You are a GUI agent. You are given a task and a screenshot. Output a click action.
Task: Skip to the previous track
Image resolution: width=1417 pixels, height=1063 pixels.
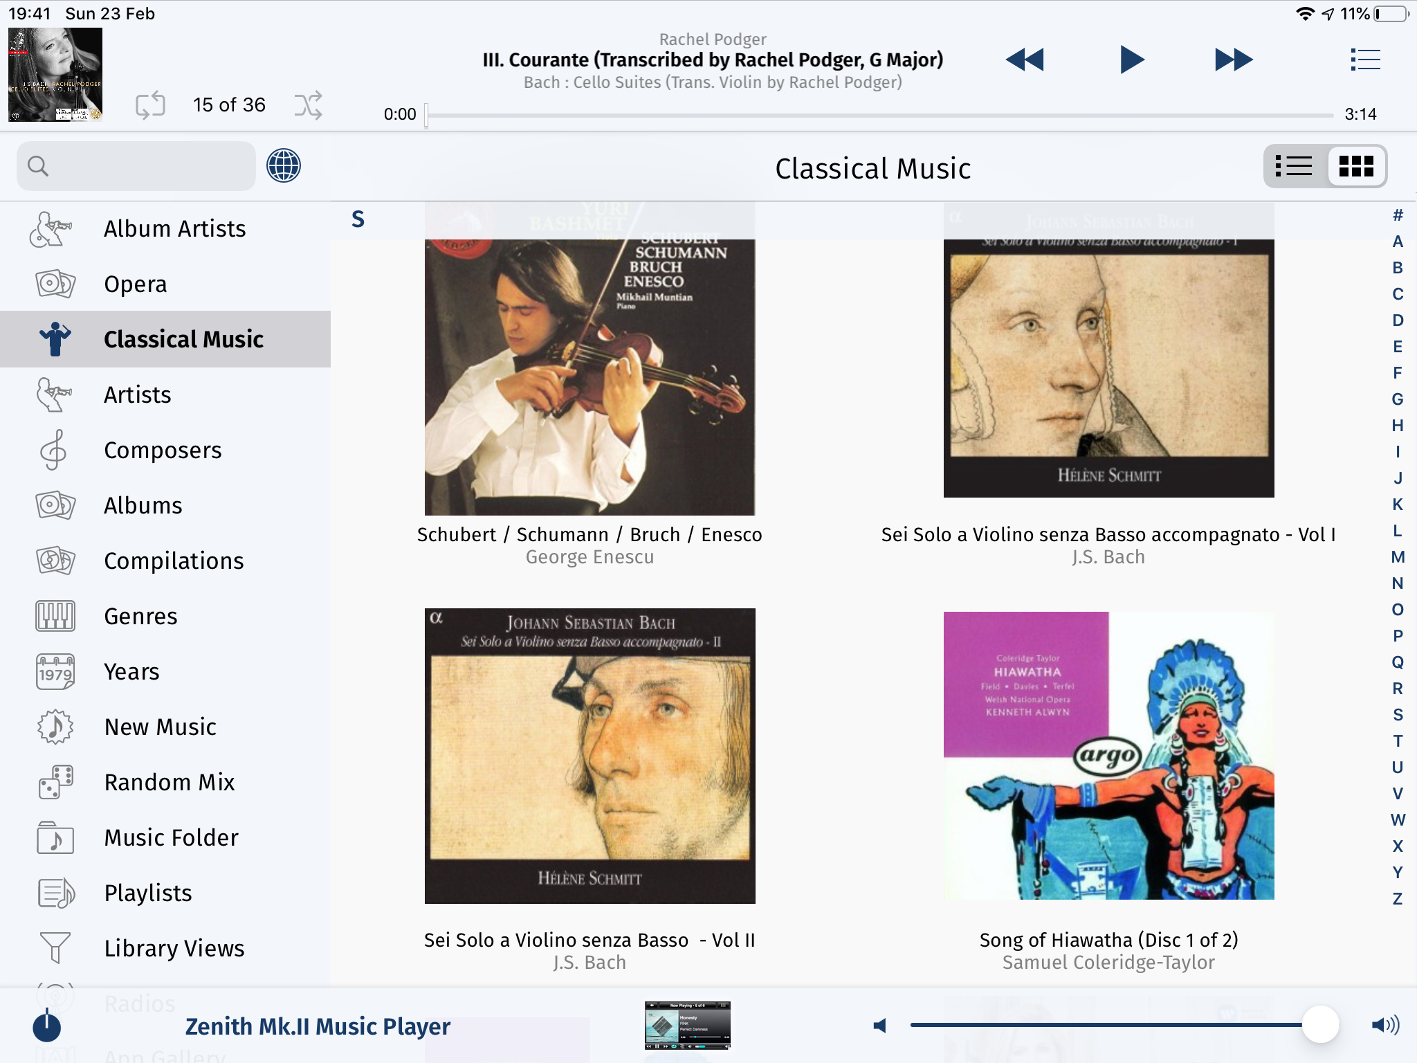1024,60
